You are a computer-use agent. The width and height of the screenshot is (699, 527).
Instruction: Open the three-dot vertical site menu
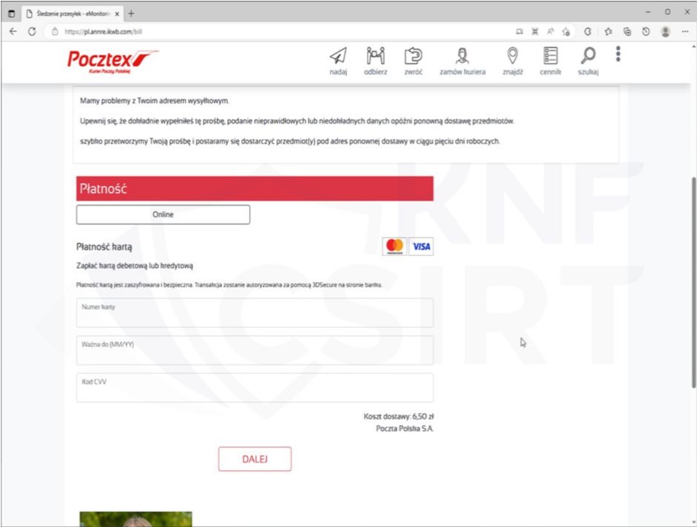[618, 54]
